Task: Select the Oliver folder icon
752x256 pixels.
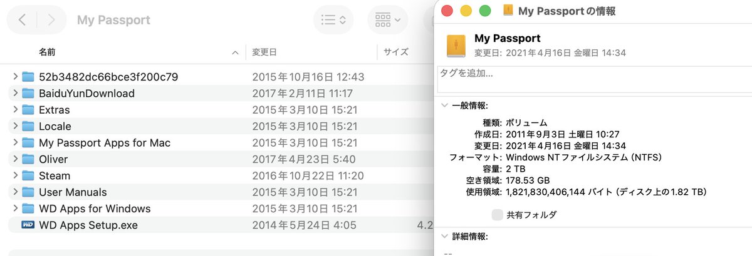Action: click(28, 159)
